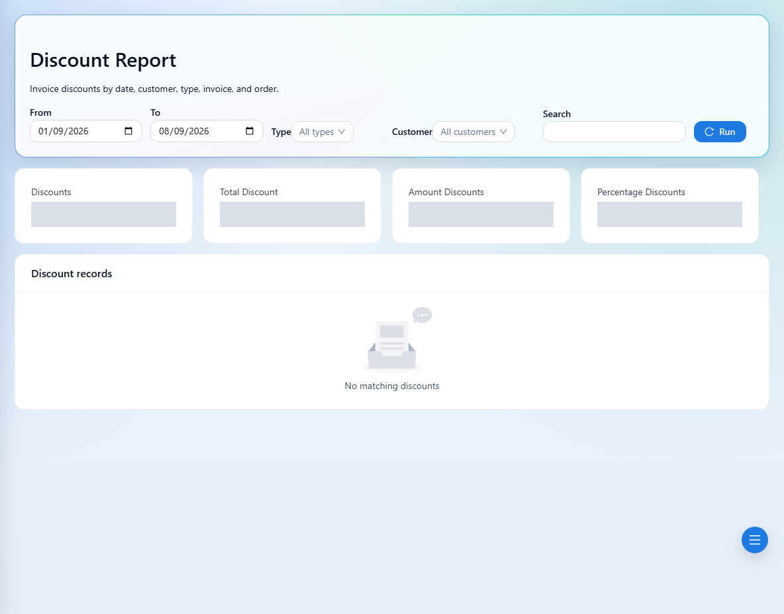Click the Amount Discounts summary card

[x=481, y=206]
